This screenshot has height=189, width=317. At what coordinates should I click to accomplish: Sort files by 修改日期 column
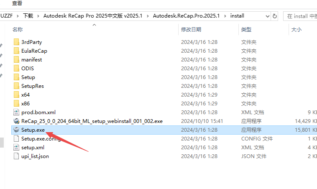[x=191, y=30]
